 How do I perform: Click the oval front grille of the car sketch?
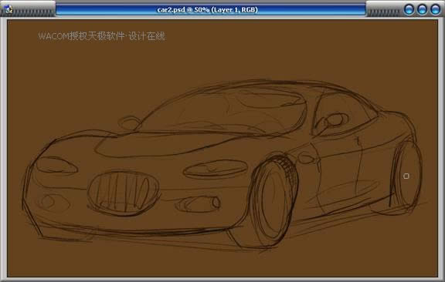point(124,193)
